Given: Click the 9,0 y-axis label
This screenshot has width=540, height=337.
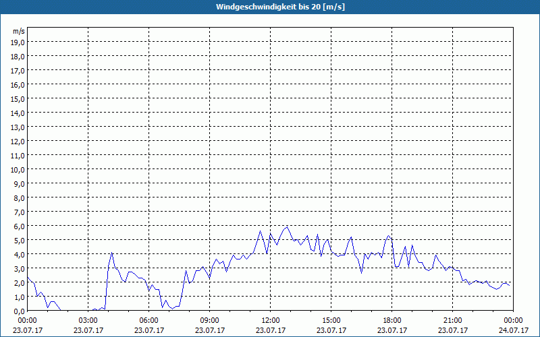Looking at the screenshot, I should [20, 183].
